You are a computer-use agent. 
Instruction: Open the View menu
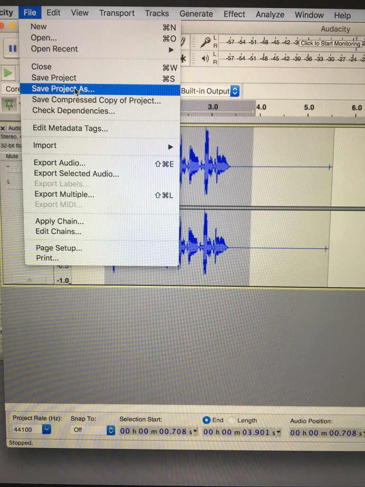(x=79, y=13)
